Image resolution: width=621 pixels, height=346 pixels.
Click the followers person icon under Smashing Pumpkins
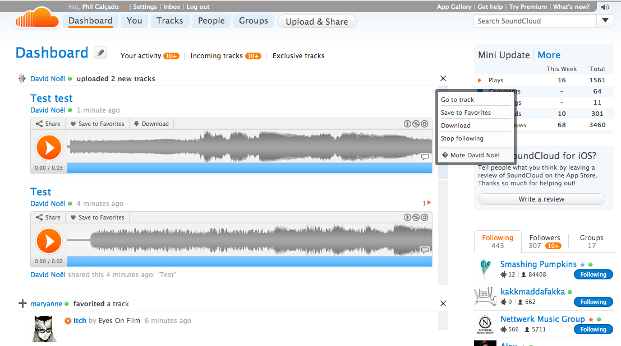[x=523, y=274]
